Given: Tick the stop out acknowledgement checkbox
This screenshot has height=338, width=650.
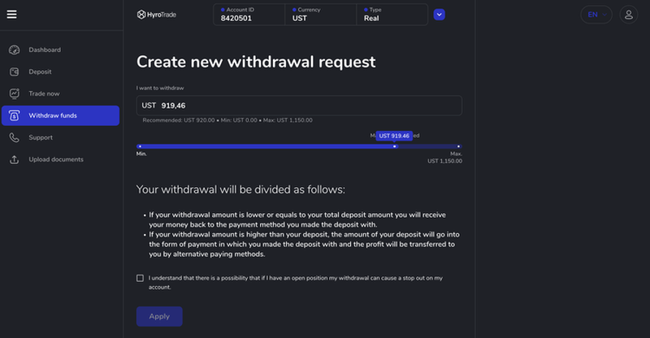Looking at the screenshot, I should pyautogui.click(x=140, y=278).
